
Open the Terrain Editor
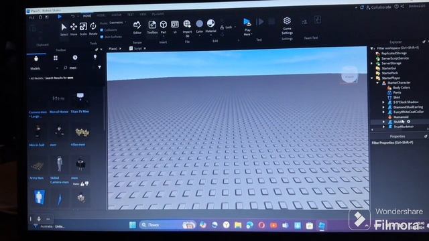tap(137, 25)
